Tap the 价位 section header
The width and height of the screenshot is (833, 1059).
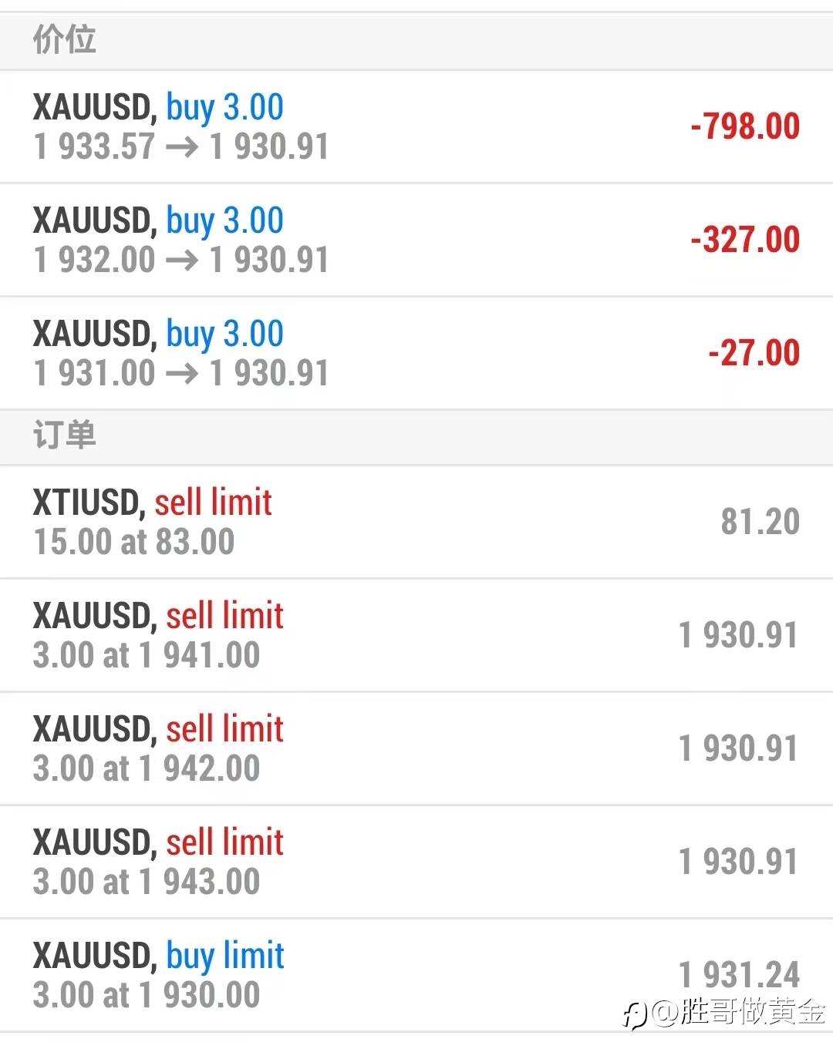[x=65, y=39]
